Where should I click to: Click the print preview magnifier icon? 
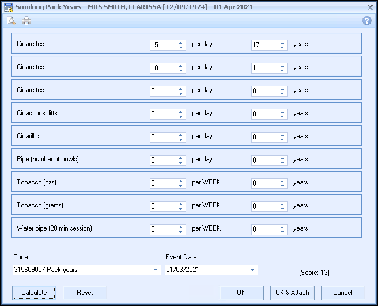point(11,21)
